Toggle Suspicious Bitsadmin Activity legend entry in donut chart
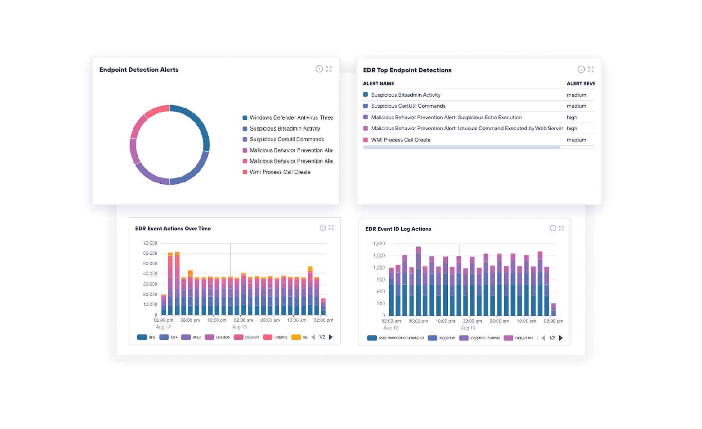This screenshot has width=702, height=429. coord(282,128)
